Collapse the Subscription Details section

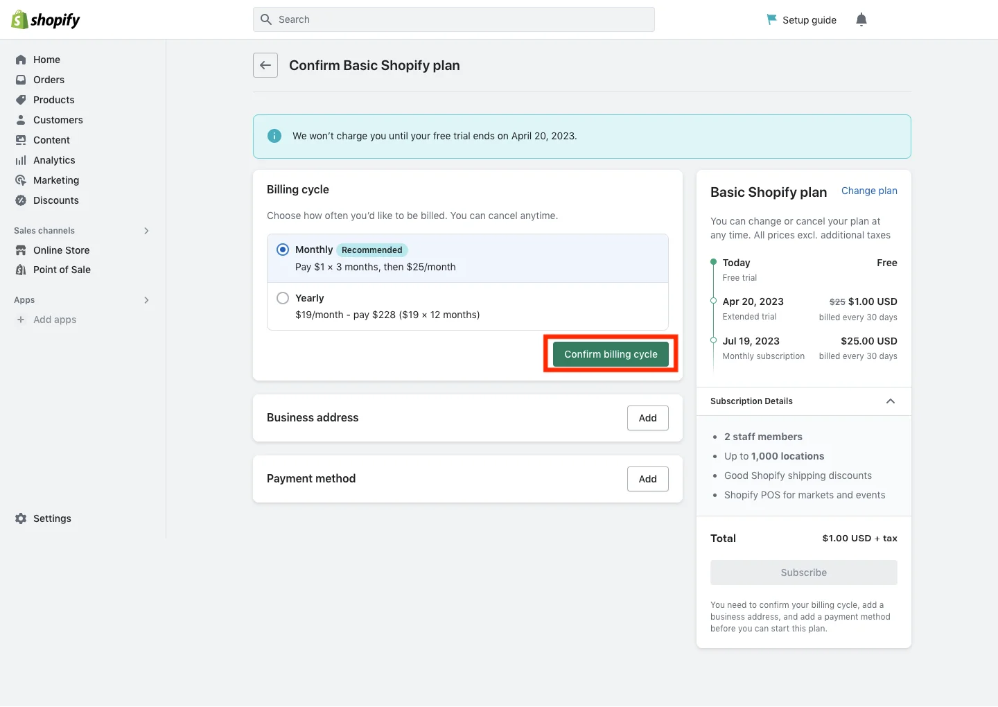point(890,401)
